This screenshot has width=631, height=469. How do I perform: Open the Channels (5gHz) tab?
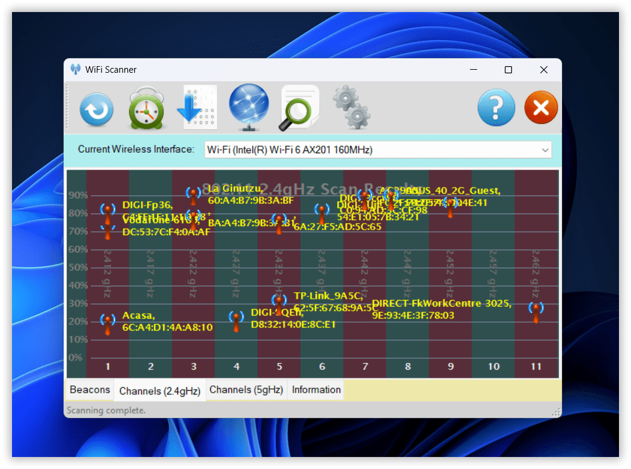246,390
